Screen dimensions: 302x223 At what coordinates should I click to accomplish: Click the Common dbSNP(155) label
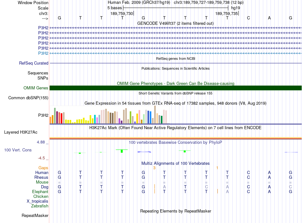click(28, 98)
